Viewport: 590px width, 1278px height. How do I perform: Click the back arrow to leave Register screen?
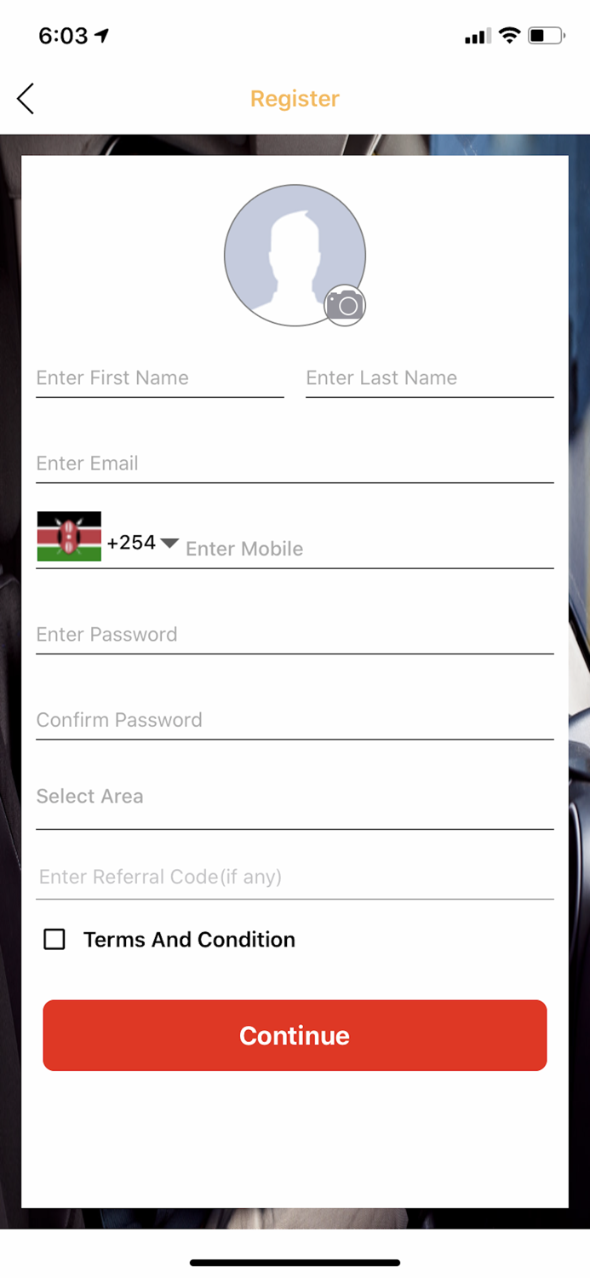25,98
